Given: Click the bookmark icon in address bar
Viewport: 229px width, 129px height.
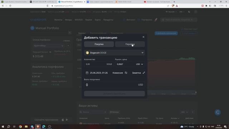Looking at the screenshot, I should 48,6.
